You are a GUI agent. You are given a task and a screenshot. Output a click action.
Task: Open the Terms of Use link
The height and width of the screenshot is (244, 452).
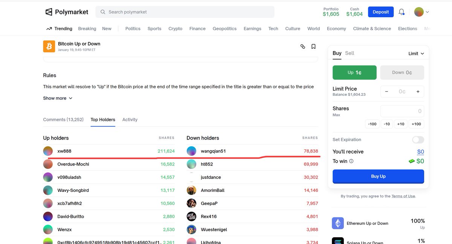click(x=403, y=196)
